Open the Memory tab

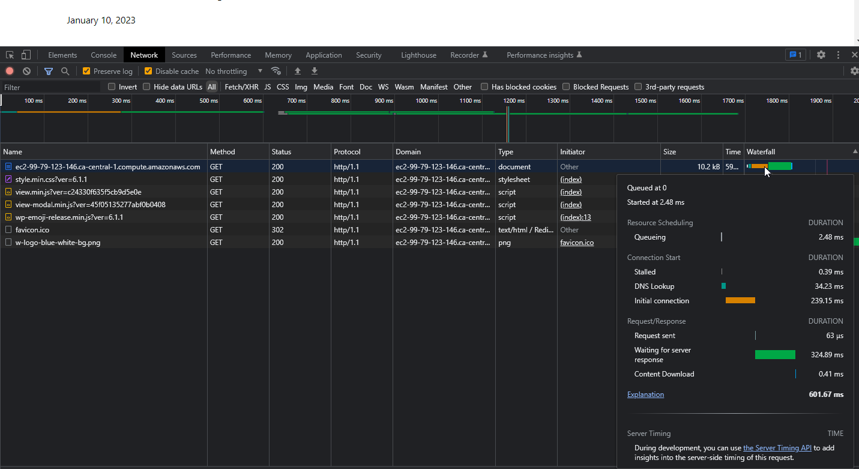tap(278, 55)
